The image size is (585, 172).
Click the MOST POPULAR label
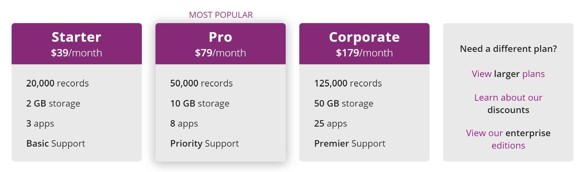(x=221, y=15)
